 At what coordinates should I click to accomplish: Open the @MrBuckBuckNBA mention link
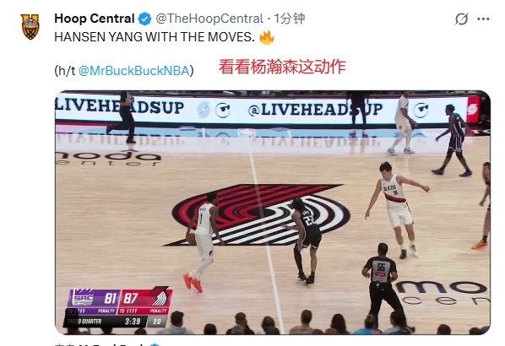point(133,71)
